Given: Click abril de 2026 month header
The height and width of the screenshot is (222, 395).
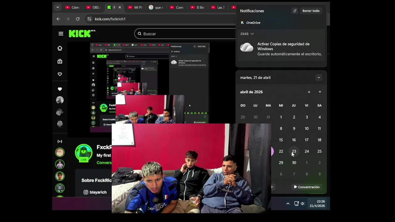Looking at the screenshot, I should coord(251,92).
